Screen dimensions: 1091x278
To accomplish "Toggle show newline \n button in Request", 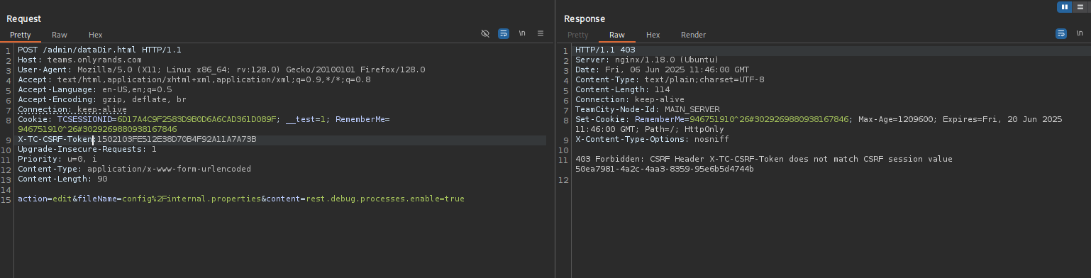I will point(522,33).
